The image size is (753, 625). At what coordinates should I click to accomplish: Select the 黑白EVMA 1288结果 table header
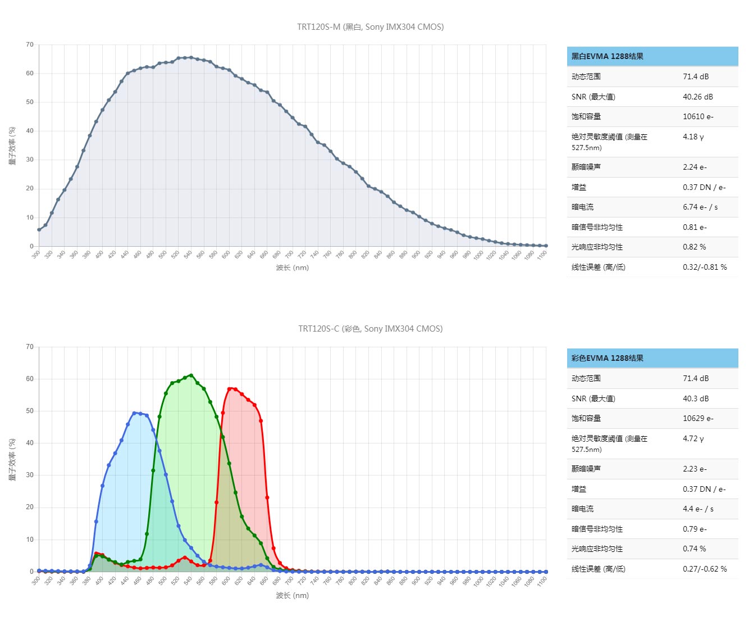click(x=607, y=56)
